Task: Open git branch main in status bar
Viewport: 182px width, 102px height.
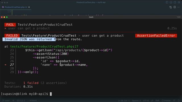Action: [6, 101]
